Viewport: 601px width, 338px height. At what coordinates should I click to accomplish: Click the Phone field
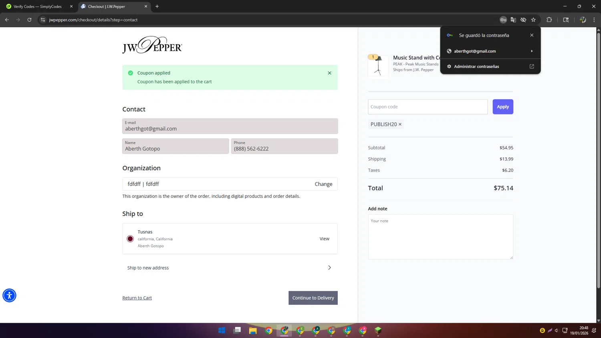(284, 146)
